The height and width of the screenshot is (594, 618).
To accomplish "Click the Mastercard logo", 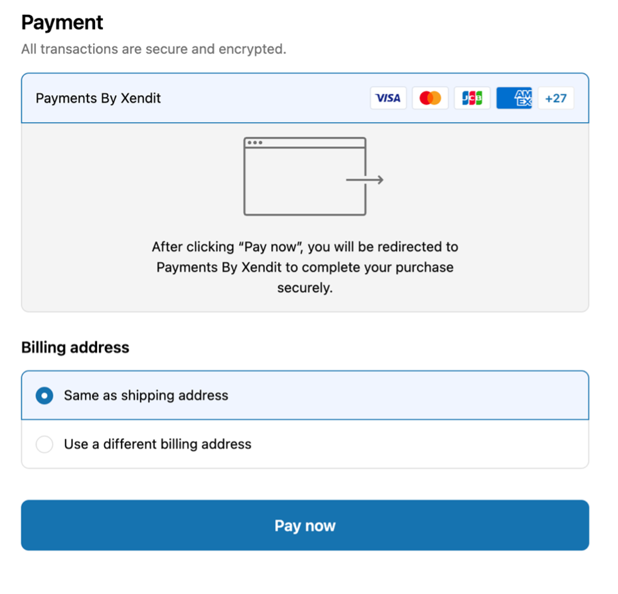I will click(430, 98).
